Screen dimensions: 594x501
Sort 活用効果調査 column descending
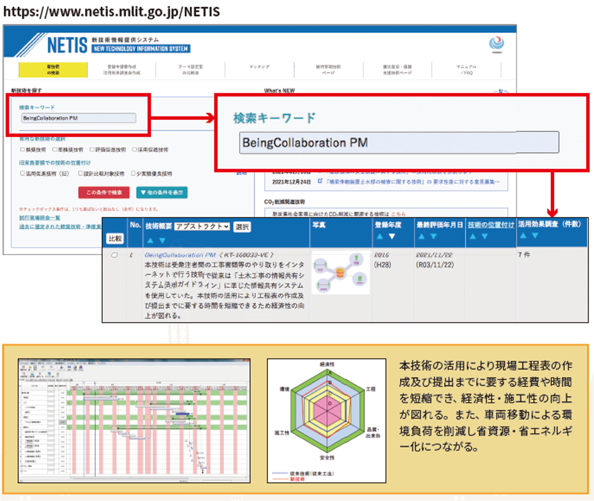[x=535, y=235]
